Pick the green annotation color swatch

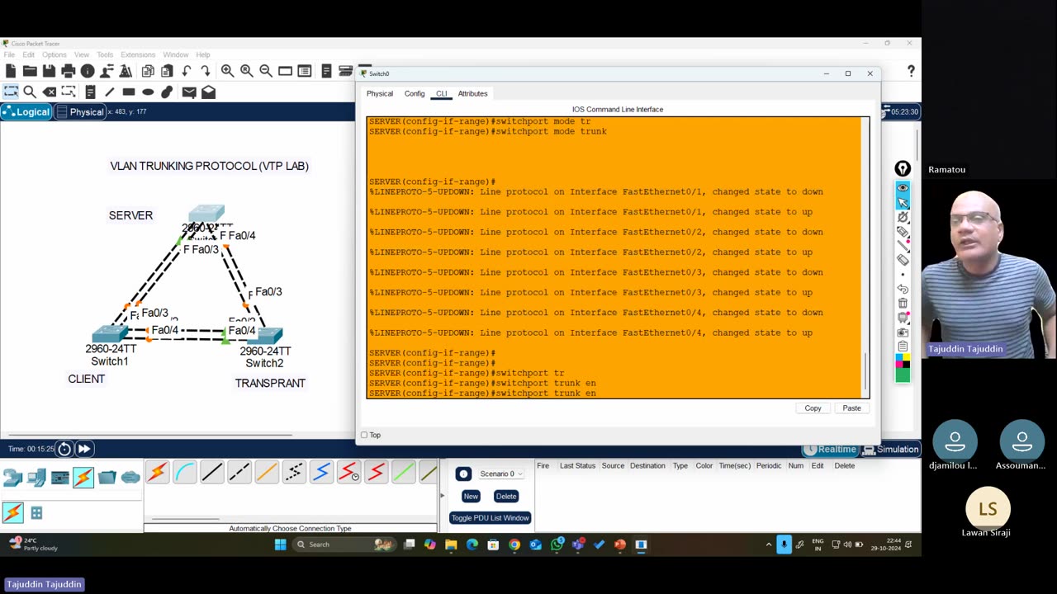point(903,375)
